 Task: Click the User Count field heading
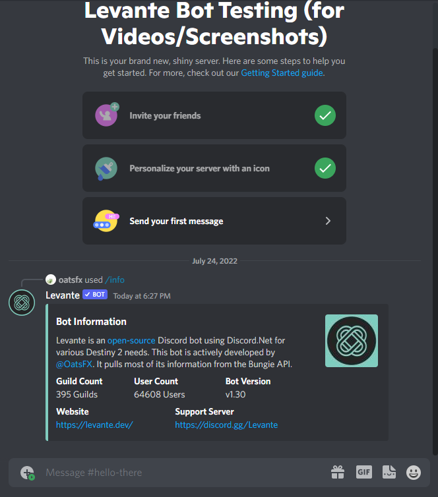156,381
